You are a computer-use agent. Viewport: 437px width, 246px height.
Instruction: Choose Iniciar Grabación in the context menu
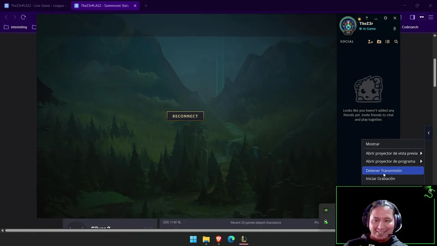(393, 178)
